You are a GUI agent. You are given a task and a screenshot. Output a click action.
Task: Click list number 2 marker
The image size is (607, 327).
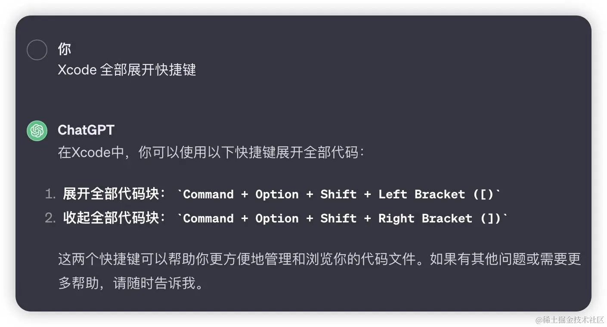pos(50,219)
